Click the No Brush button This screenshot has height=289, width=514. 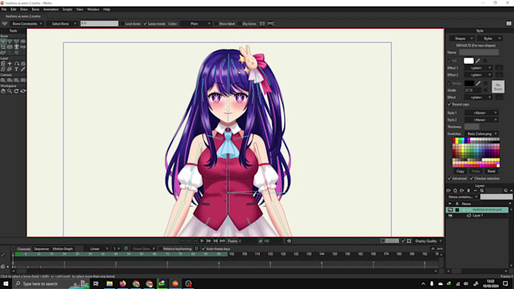click(x=498, y=87)
